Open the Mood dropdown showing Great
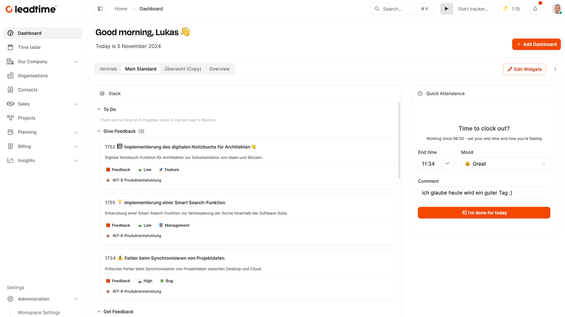This screenshot has width=565, height=317. tap(505, 164)
